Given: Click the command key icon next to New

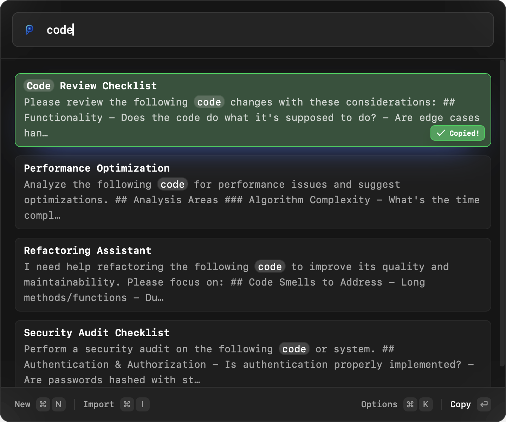Looking at the screenshot, I should coord(43,404).
